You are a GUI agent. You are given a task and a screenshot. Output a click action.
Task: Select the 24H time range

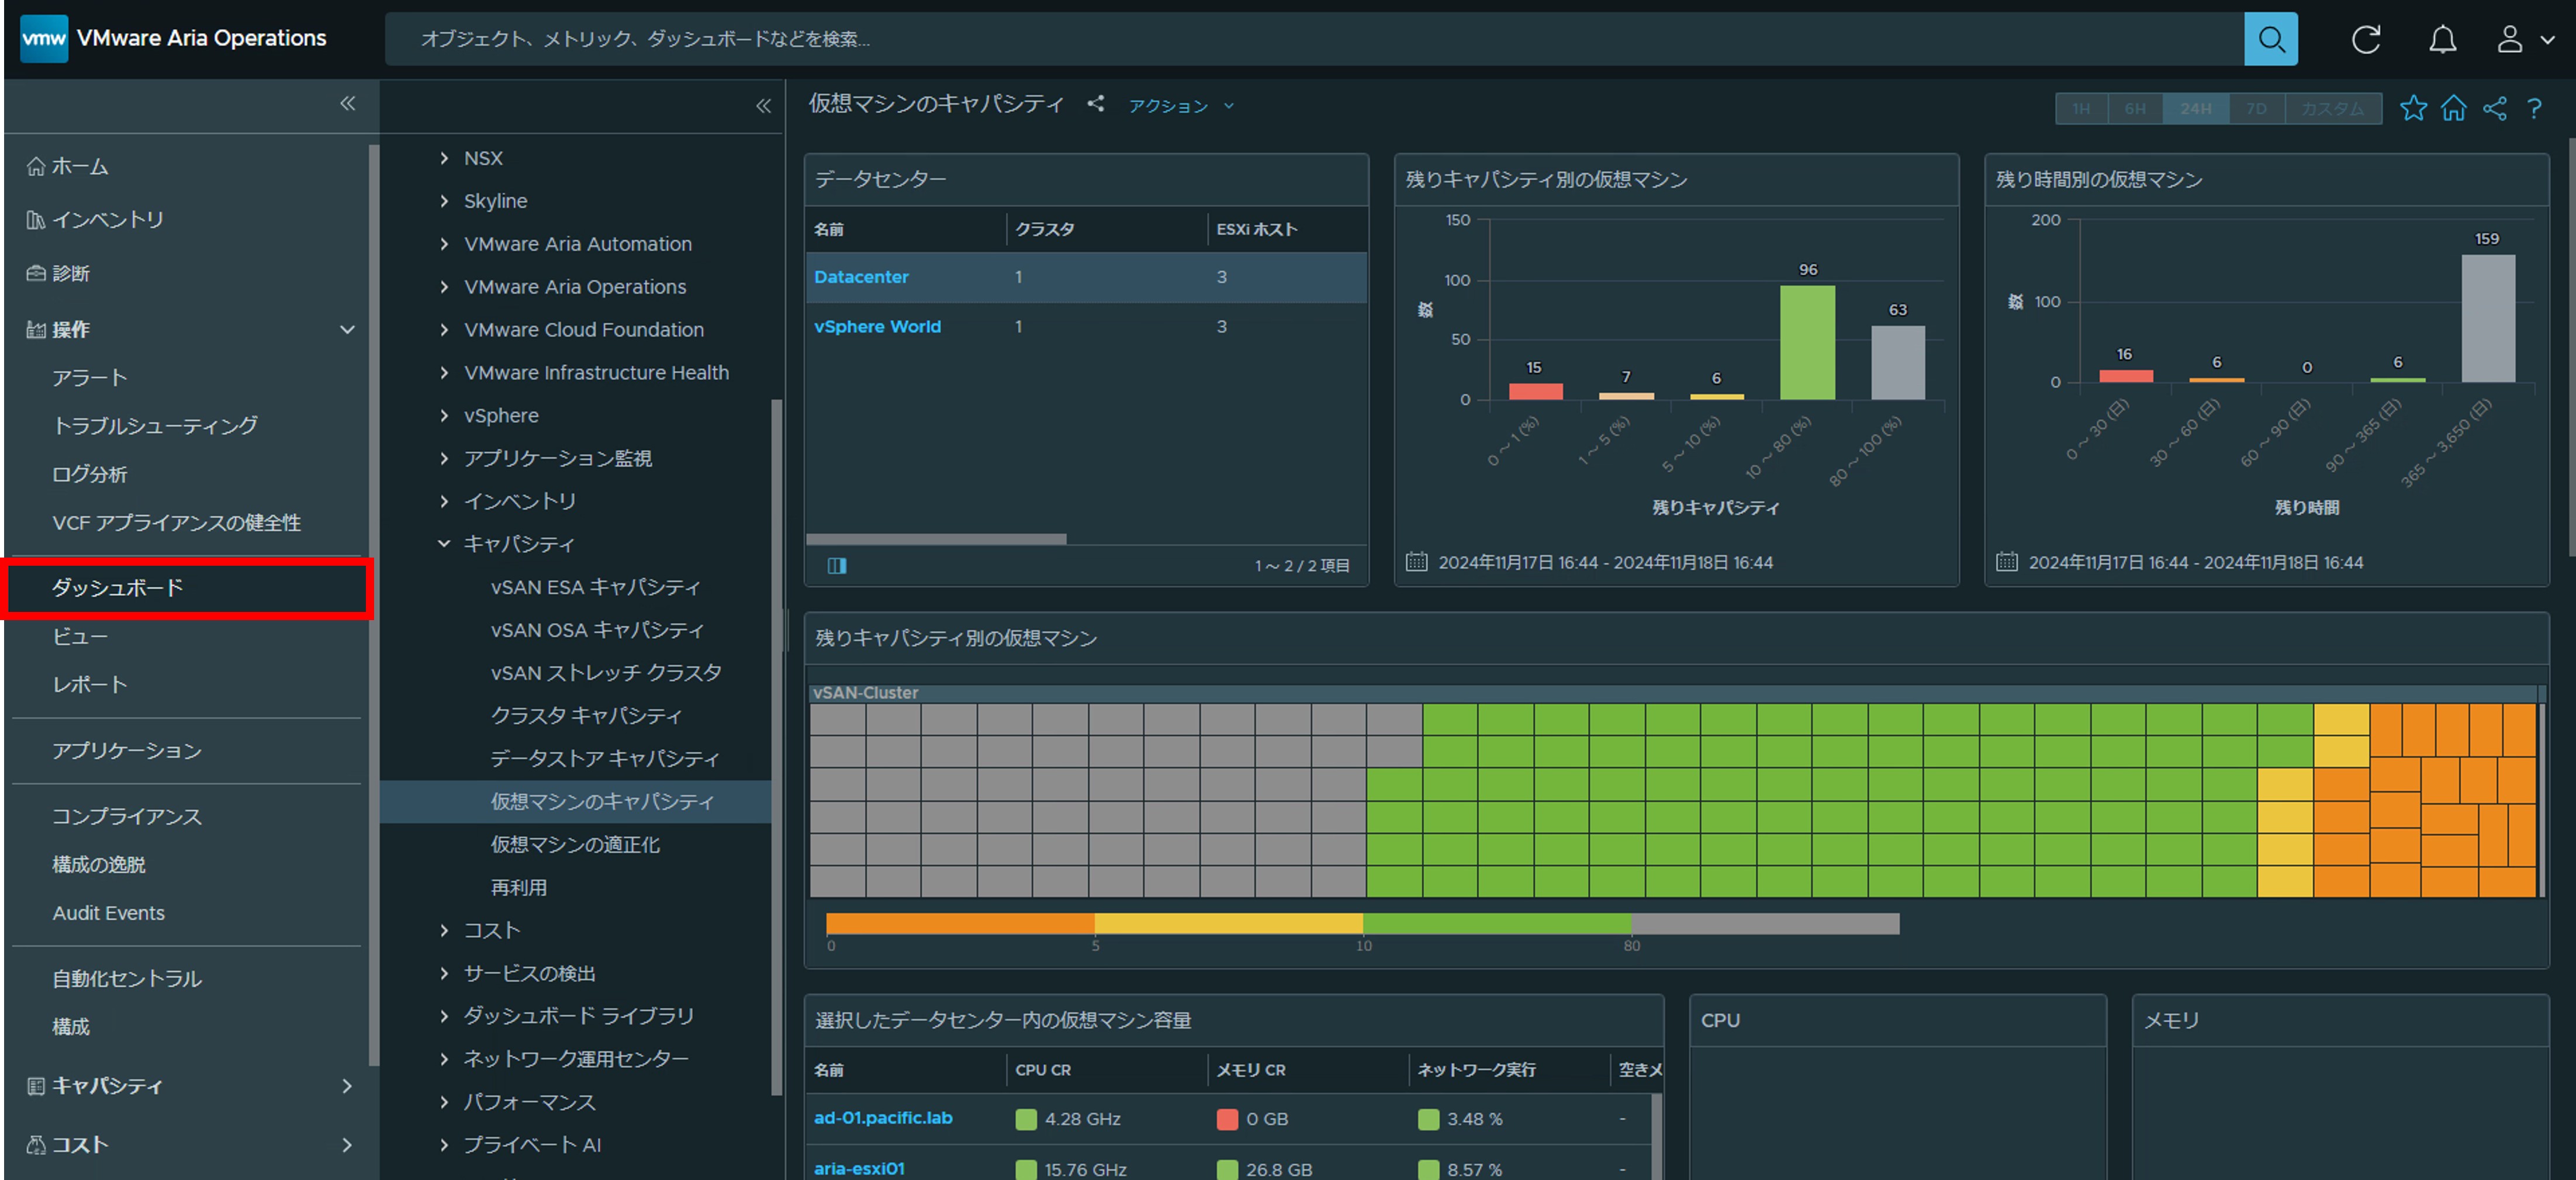[2195, 108]
